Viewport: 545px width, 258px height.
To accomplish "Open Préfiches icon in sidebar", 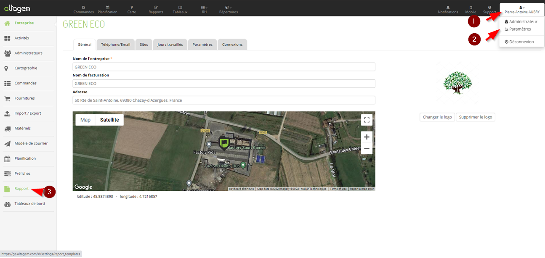I will (x=7, y=174).
